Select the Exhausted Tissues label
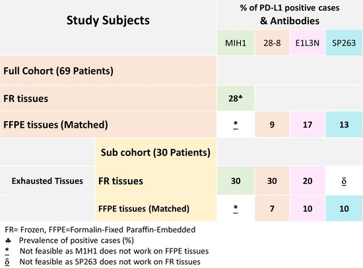 (x=48, y=181)
